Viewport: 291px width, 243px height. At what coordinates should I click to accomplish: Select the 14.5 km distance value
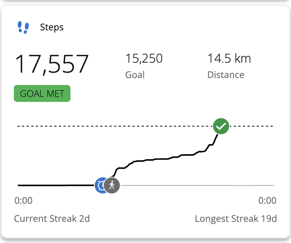229,58
